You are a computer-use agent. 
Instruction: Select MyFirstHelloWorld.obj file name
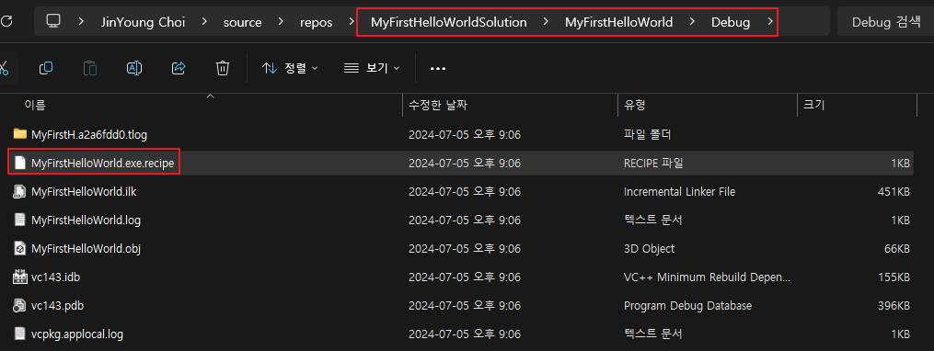pyautogui.click(x=86, y=248)
